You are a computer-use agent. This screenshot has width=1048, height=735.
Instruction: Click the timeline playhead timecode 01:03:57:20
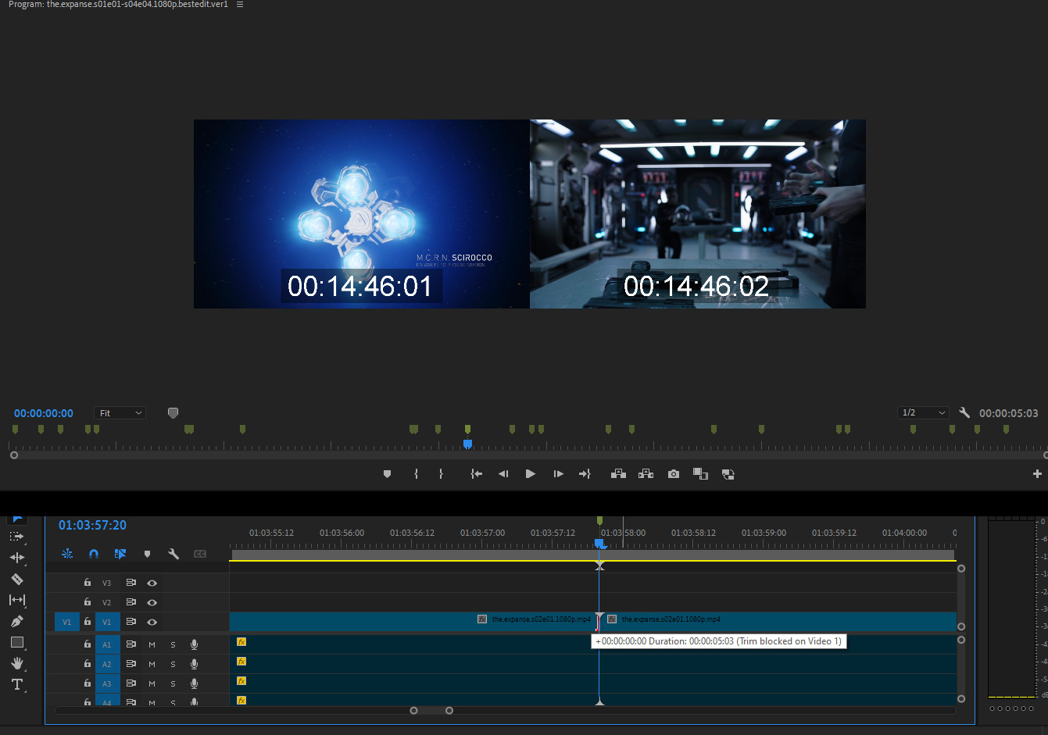point(92,525)
